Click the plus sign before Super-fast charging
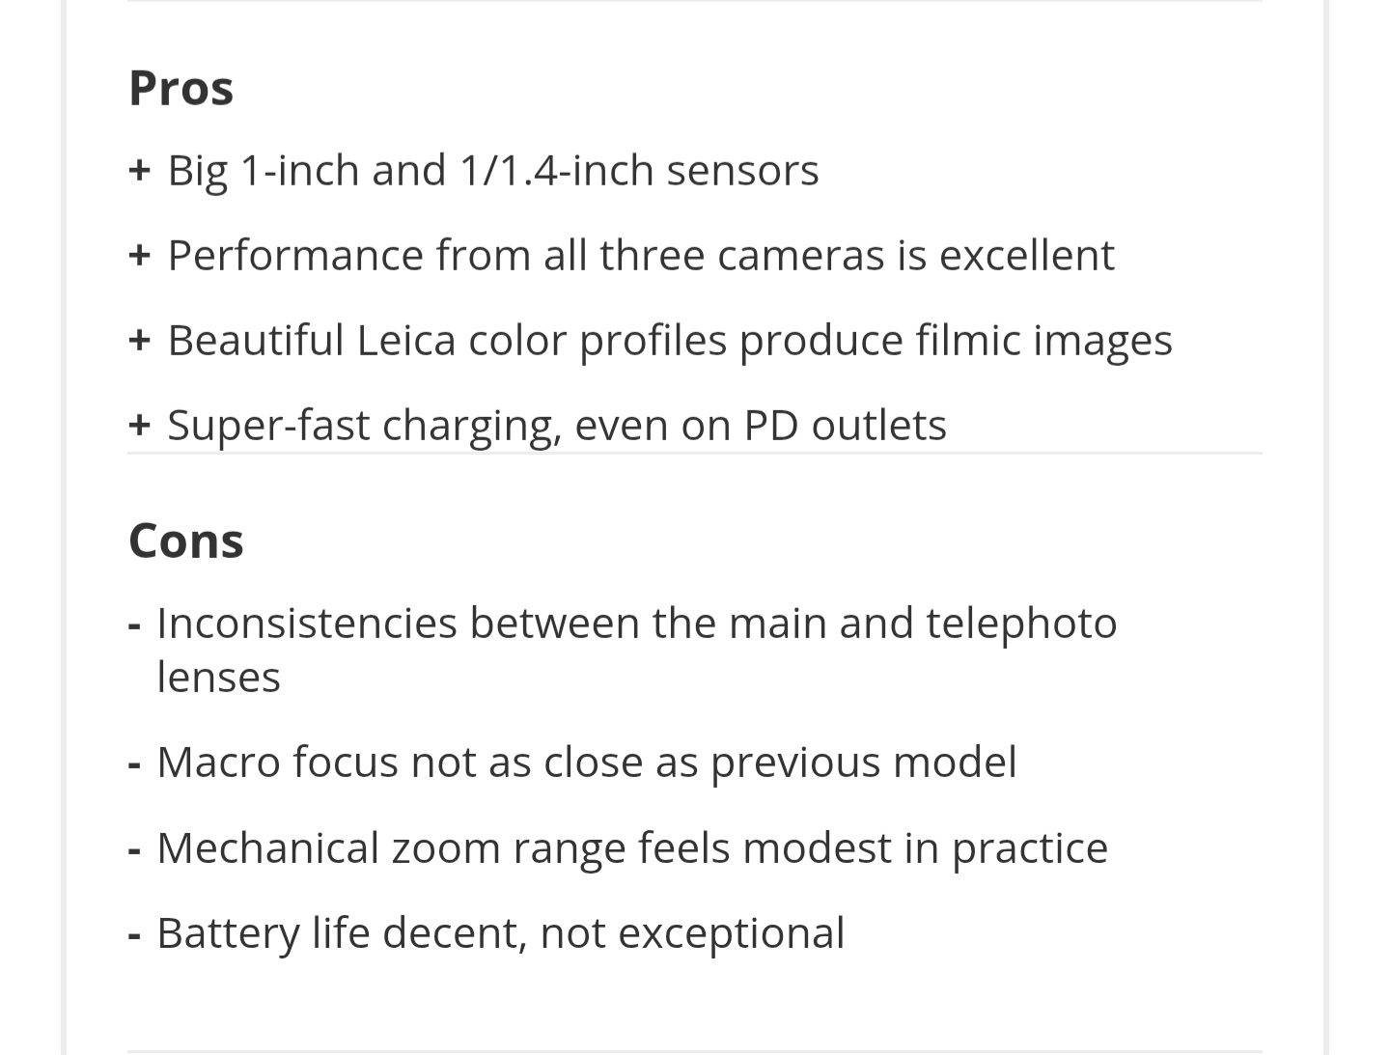The width and height of the screenshot is (1390, 1055). [x=139, y=426]
